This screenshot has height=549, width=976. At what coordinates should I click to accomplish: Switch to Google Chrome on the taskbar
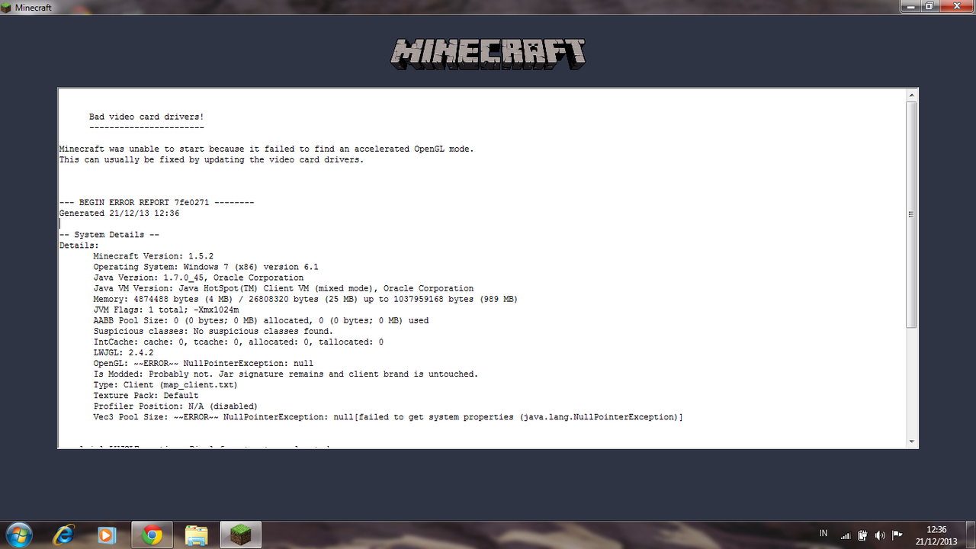pos(152,535)
